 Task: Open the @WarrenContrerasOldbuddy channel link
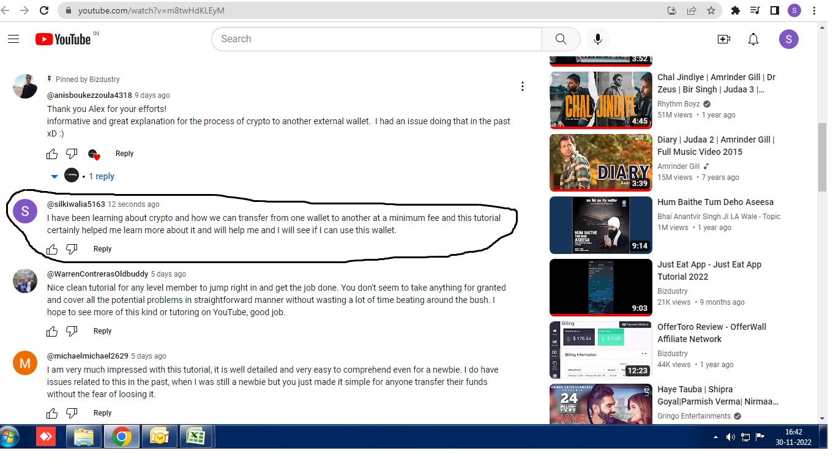pyautogui.click(x=97, y=274)
